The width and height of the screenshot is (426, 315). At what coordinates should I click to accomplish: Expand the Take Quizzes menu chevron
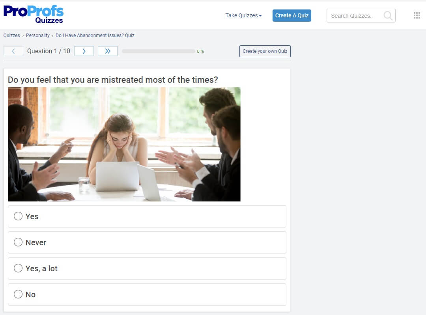(260, 16)
